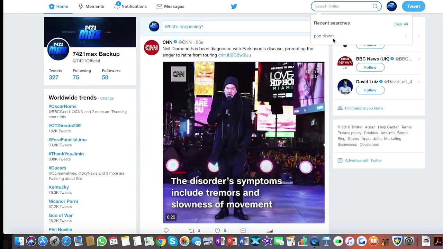Follow the BBC News (UK) account
443x249 pixels.
tap(370, 67)
